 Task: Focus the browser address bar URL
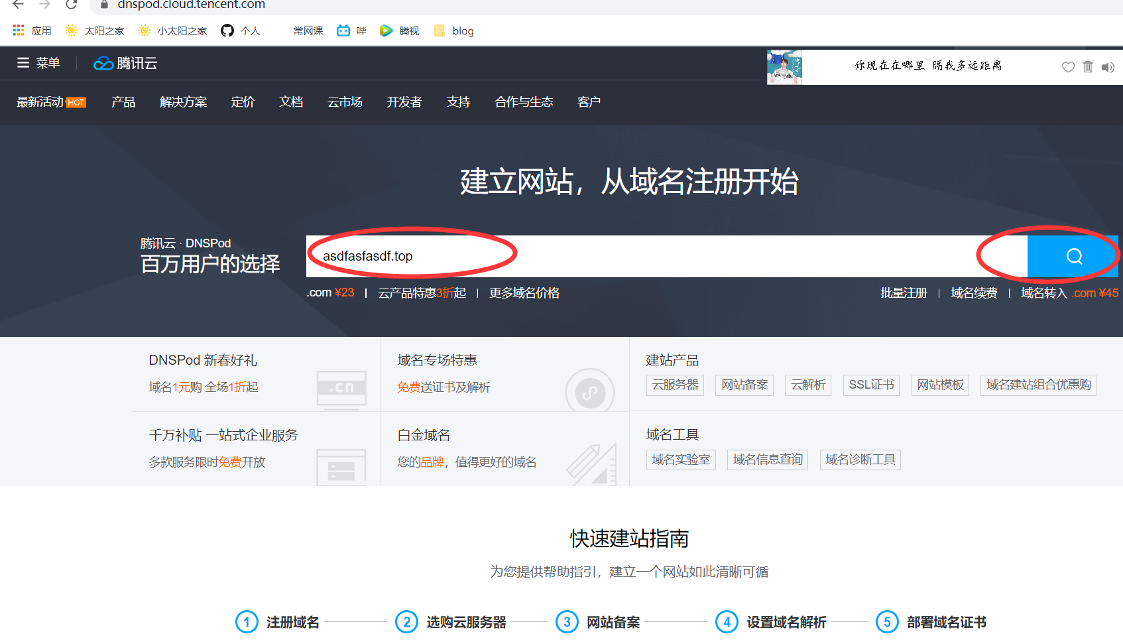coord(191,5)
